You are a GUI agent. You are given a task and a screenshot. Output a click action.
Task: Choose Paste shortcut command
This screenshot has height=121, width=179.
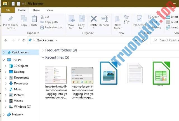point(51,28)
